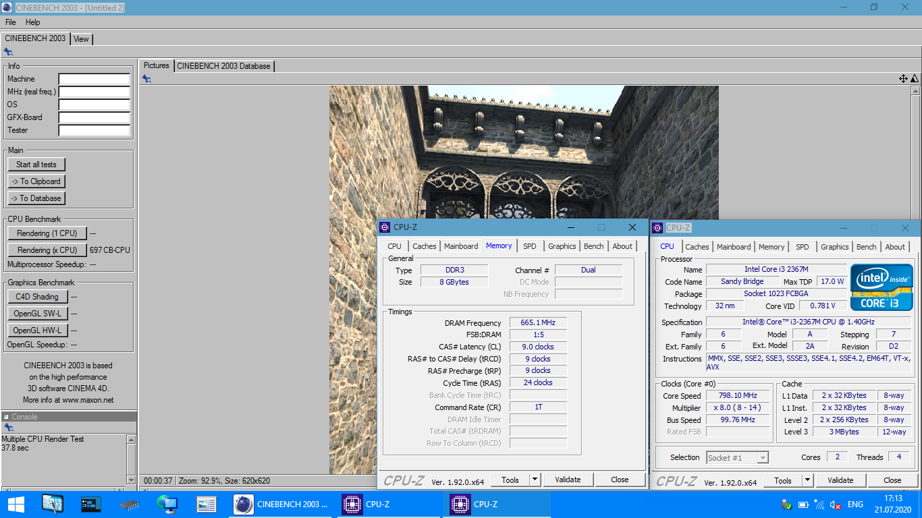This screenshot has height=518, width=922.
Task: Click Validate in Memory CPU-Z window
Action: (x=568, y=480)
